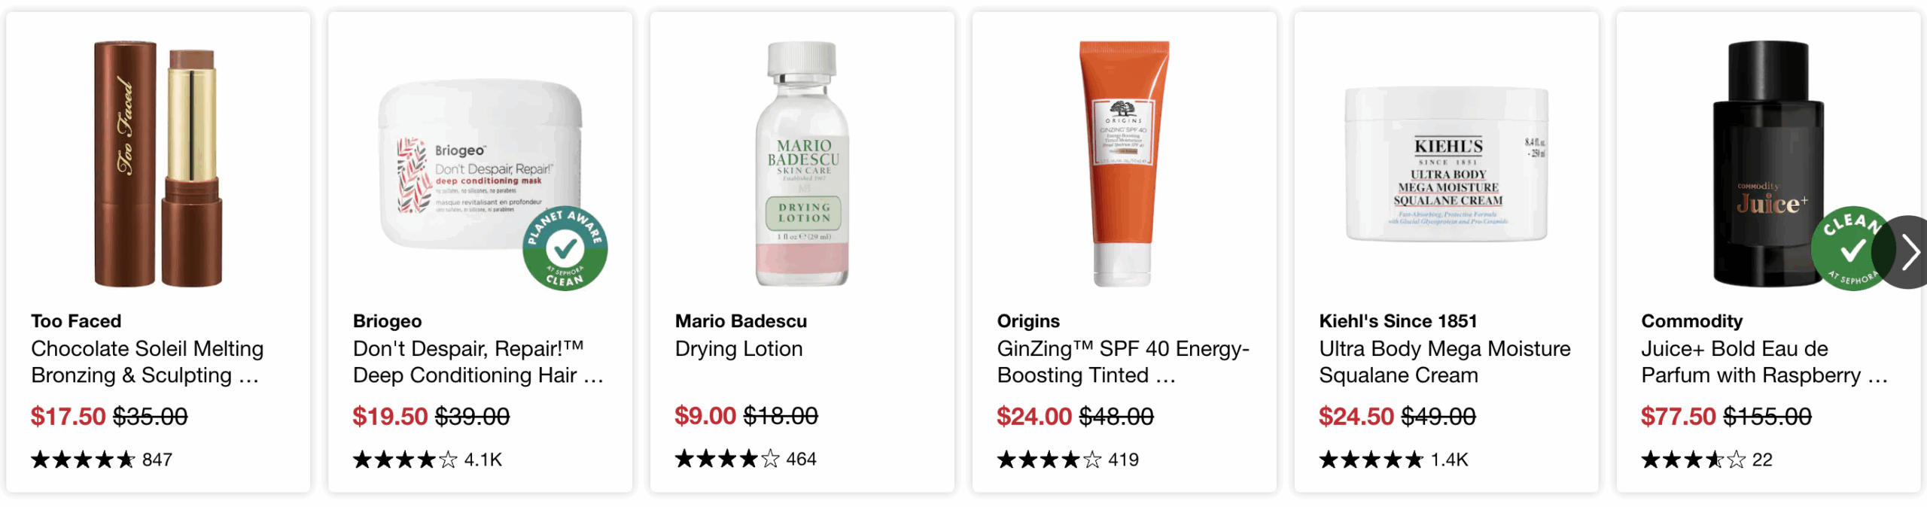Open the Too Faced bronzer stick image
The height and width of the screenshot is (507, 1927).
point(158,164)
